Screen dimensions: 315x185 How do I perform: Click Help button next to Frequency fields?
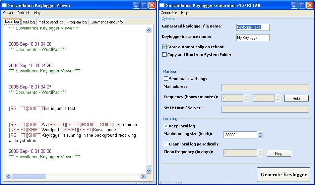point(296,99)
